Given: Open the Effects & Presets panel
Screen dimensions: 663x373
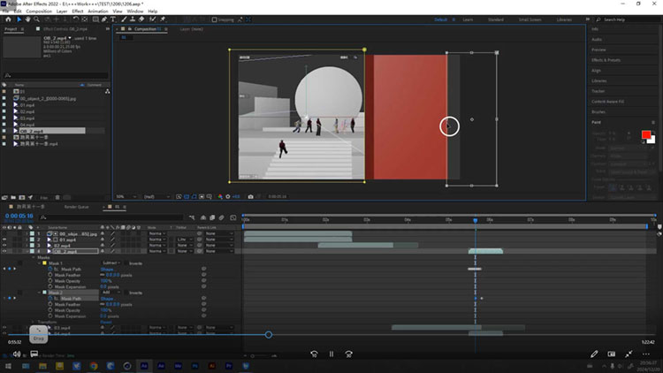Looking at the screenshot, I should pos(606,60).
